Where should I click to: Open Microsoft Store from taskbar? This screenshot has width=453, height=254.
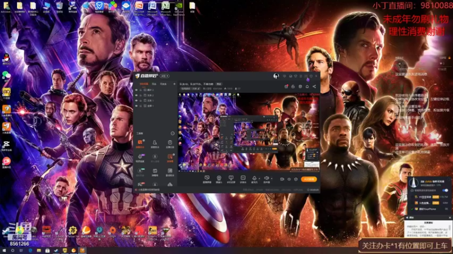click(48, 251)
